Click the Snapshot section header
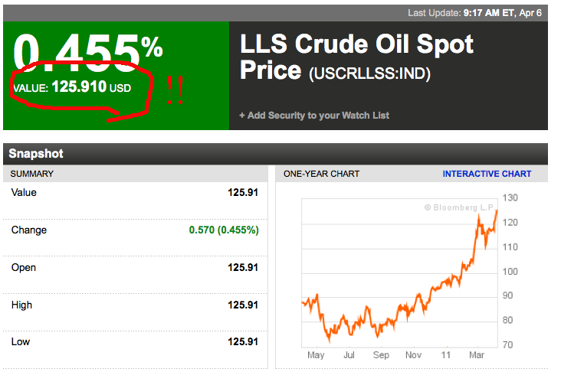Screen dimensions: 561x372 (36, 154)
